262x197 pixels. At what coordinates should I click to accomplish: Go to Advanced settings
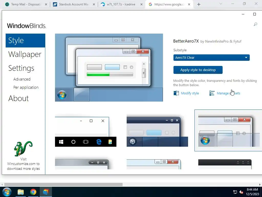pyautogui.click(x=22, y=79)
